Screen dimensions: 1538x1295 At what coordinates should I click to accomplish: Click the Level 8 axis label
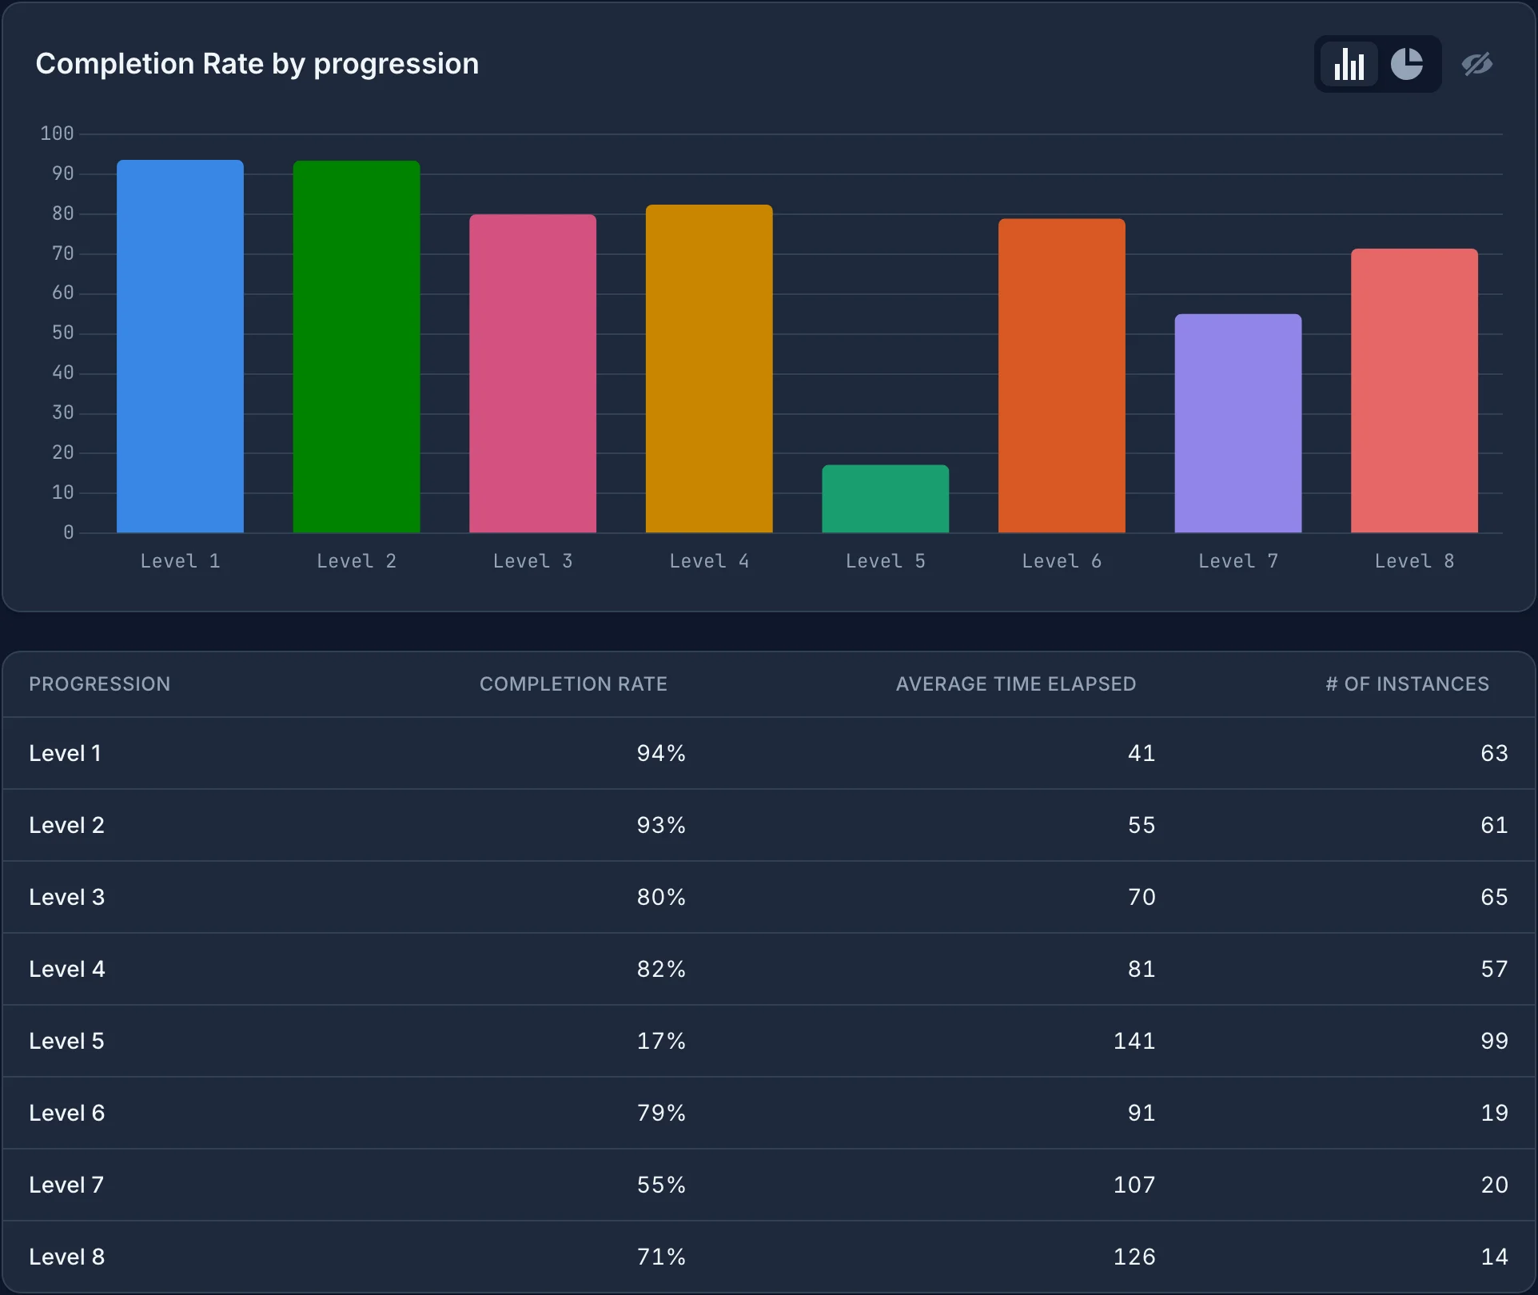(x=1414, y=561)
